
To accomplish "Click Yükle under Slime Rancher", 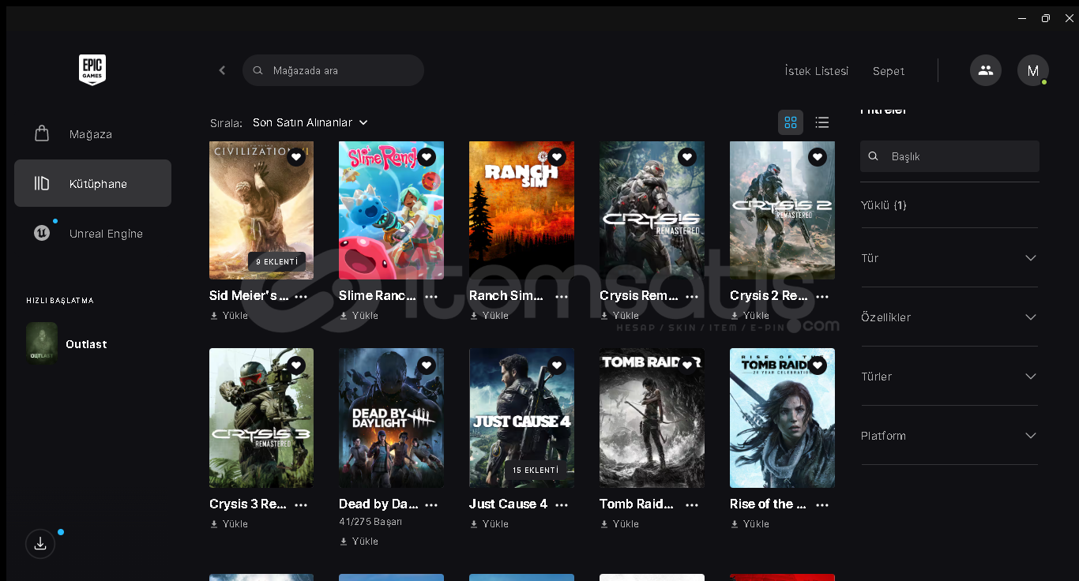I will (359, 316).
